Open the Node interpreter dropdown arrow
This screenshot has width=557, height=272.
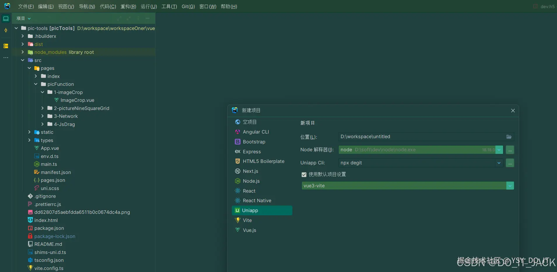click(499, 150)
